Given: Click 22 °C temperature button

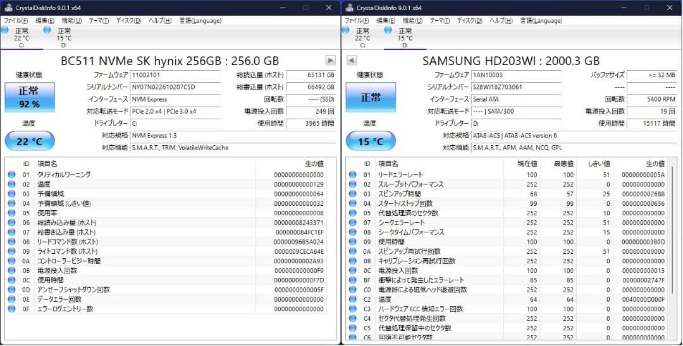Looking at the screenshot, I should coord(30,141).
